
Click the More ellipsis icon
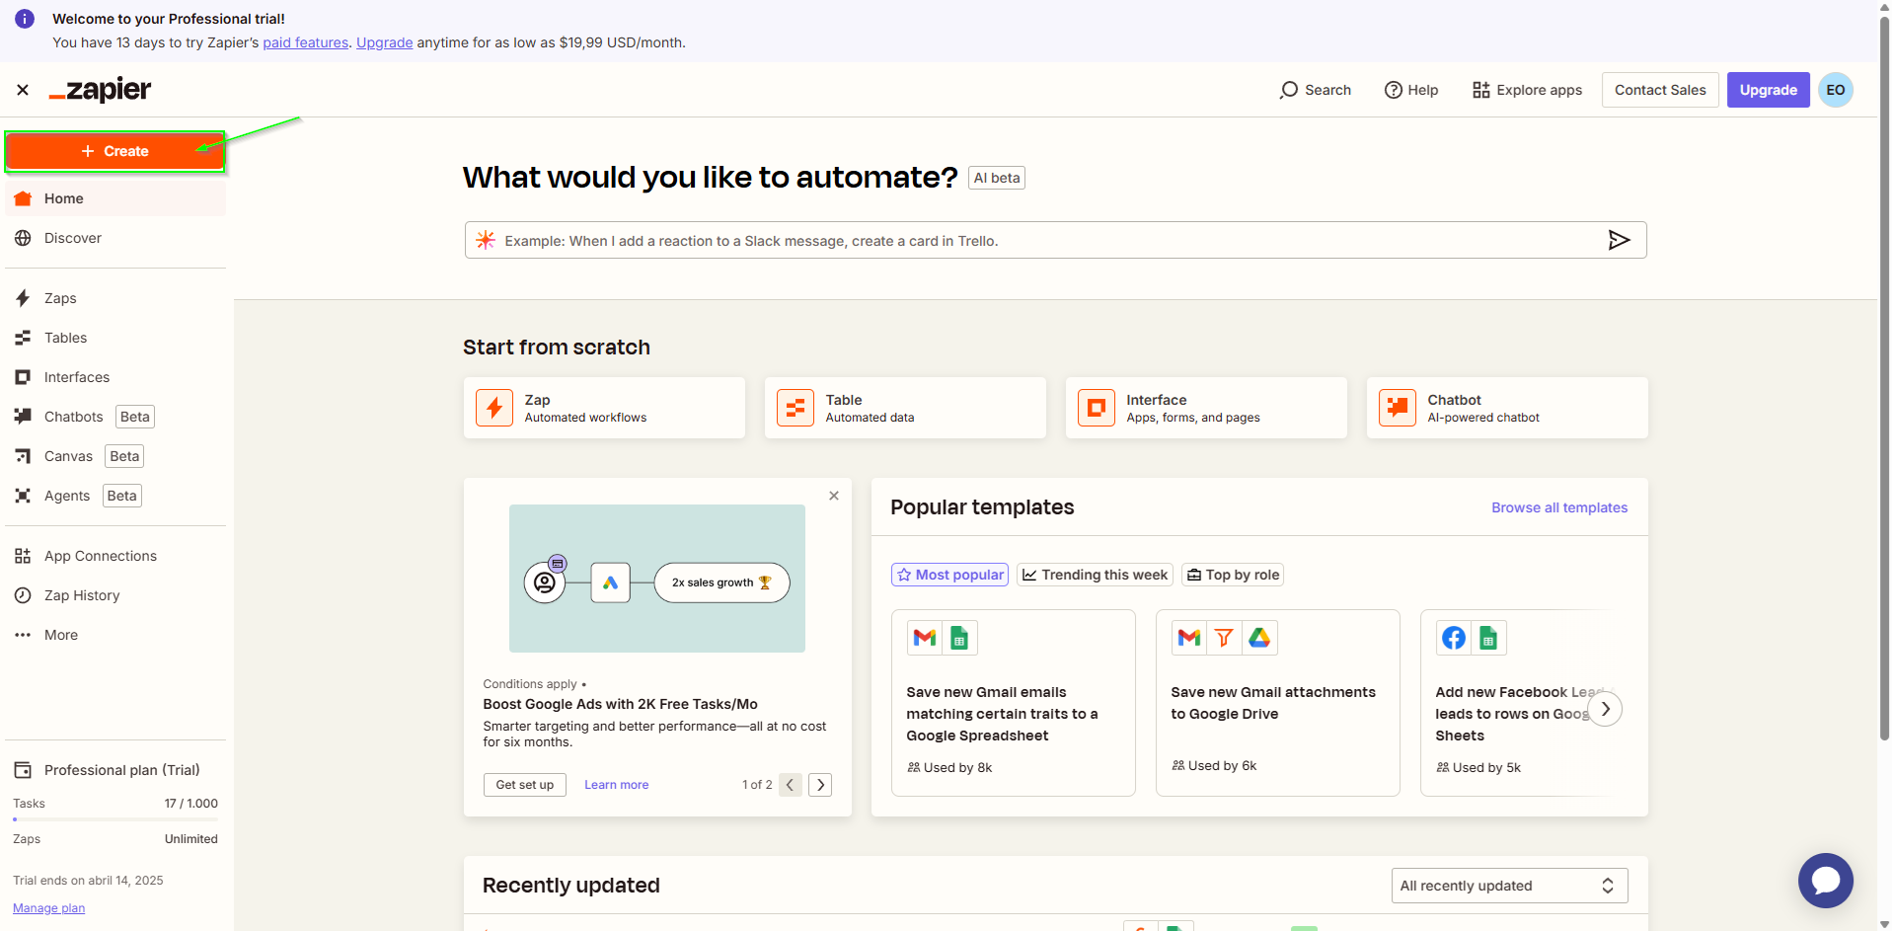(23, 635)
